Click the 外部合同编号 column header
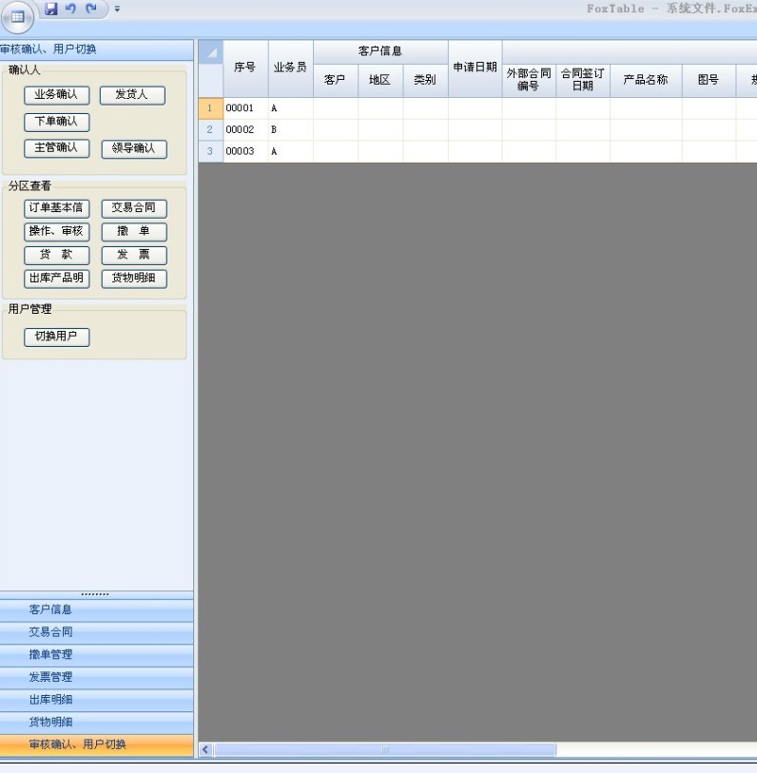Image resolution: width=757 pixels, height=773 pixels. (529, 81)
